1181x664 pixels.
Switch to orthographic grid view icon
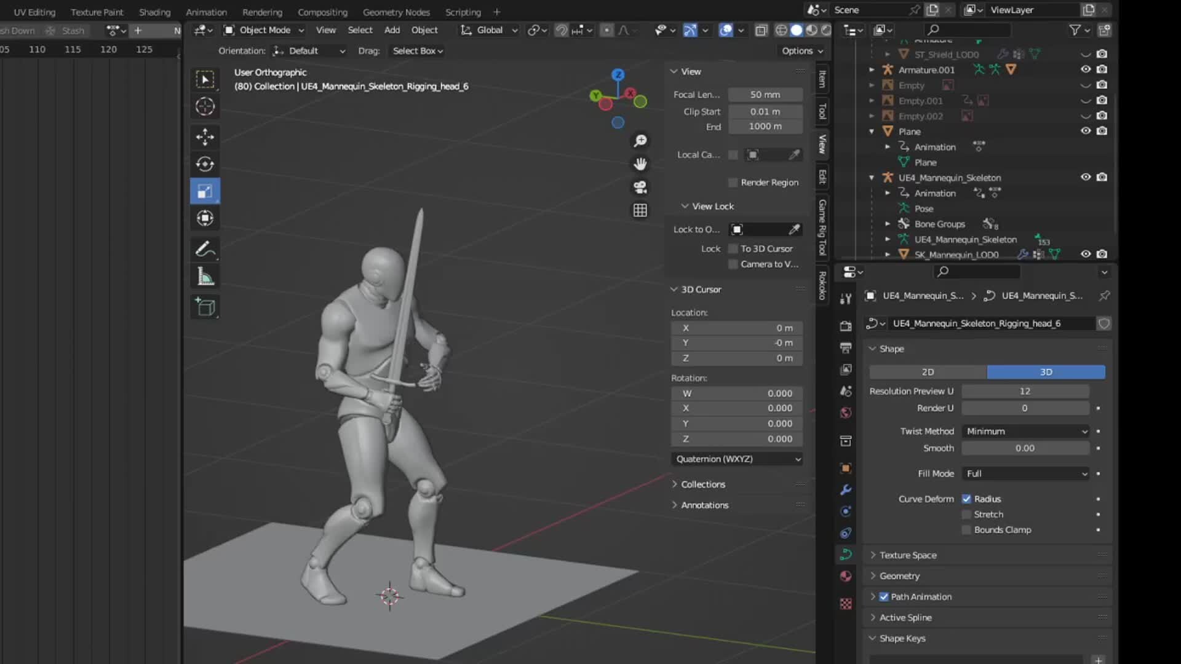point(640,210)
